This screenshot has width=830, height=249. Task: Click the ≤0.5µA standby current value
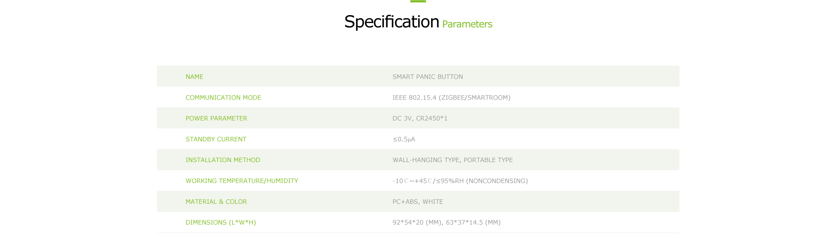404,139
